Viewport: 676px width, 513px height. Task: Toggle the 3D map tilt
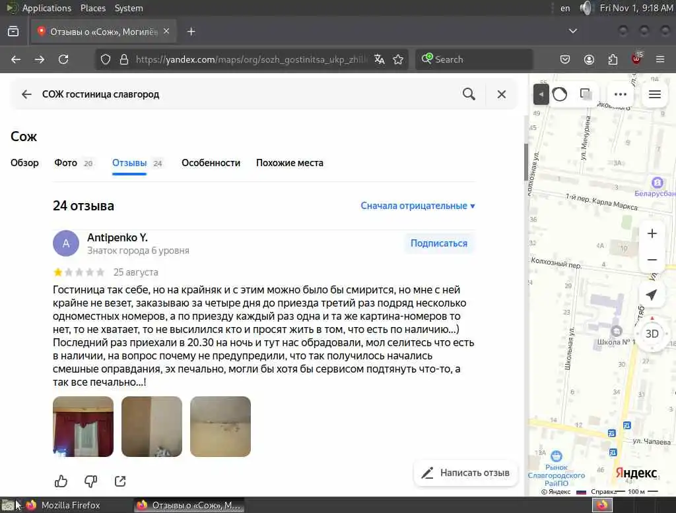coord(652,334)
